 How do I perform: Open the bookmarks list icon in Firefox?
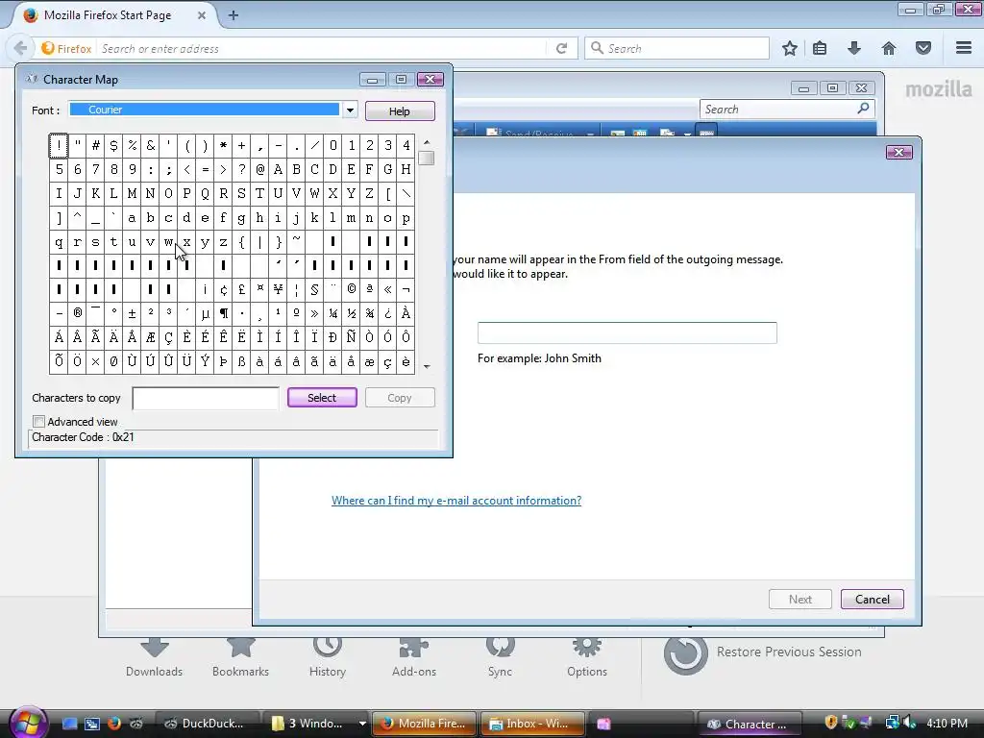(x=820, y=48)
